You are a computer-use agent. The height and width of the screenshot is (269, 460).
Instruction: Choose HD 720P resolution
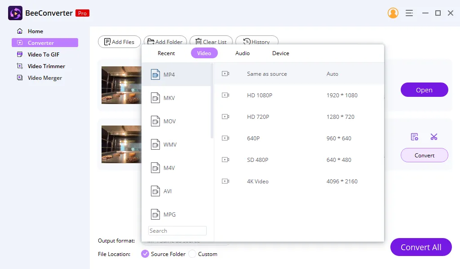click(299, 117)
